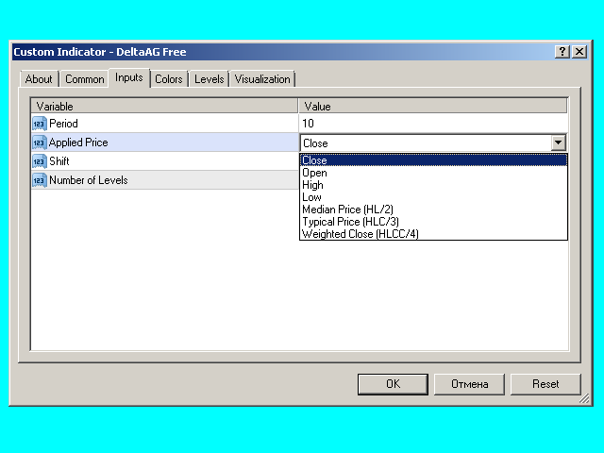Select Typical Price (HLC/3) option

pos(350,222)
